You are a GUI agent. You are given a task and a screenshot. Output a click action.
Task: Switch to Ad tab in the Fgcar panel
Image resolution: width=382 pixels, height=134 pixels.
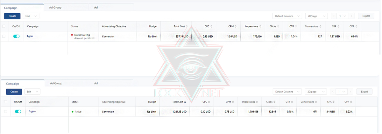point(111,7)
